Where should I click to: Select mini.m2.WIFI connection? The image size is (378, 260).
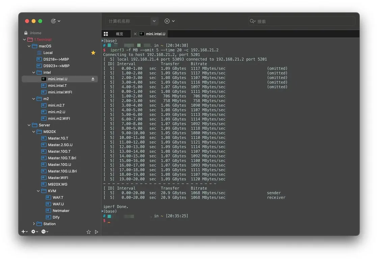[59, 119]
